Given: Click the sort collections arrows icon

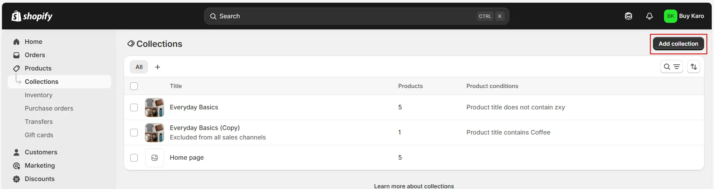Looking at the screenshot, I should pos(693,67).
